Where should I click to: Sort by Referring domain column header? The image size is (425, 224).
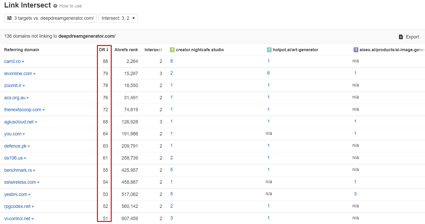click(x=22, y=50)
